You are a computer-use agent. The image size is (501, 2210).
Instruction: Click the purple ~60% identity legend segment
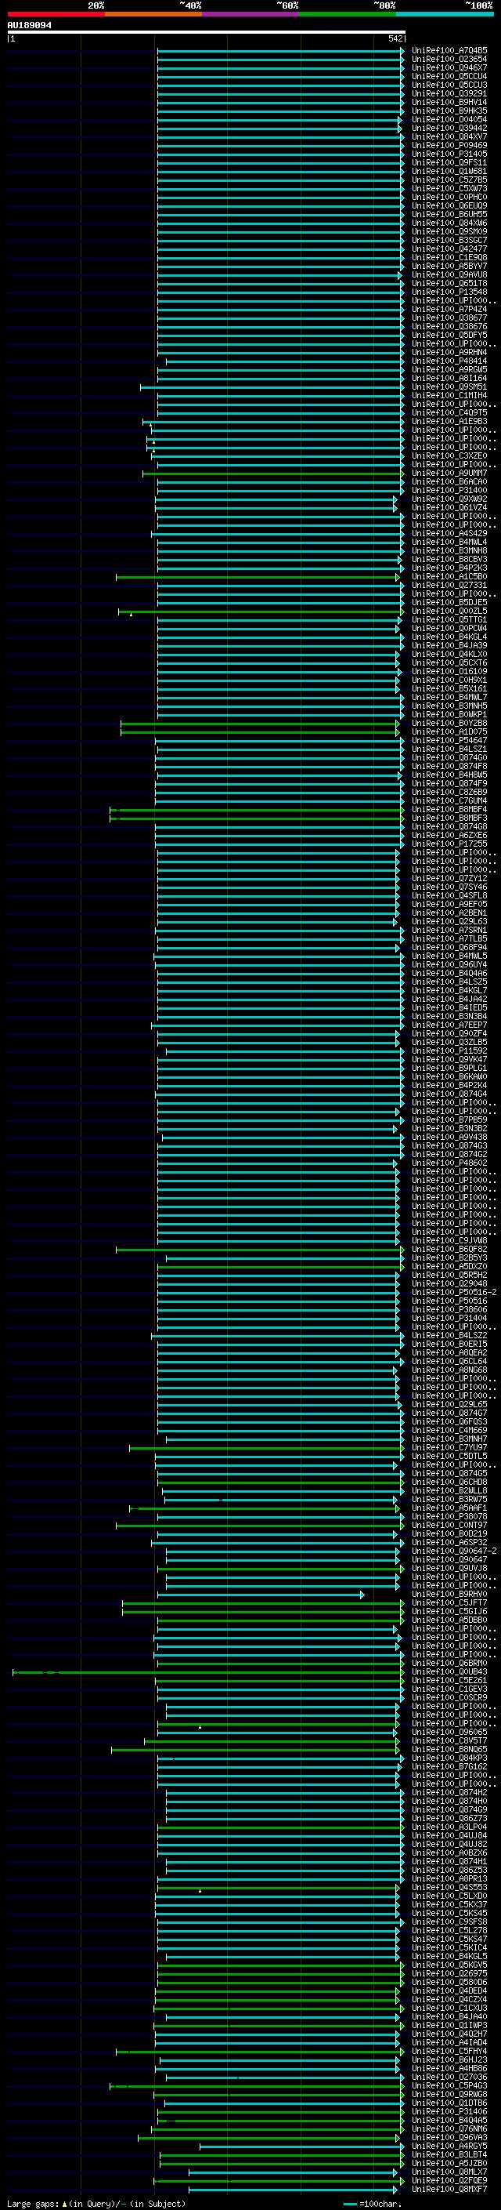click(251, 14)
